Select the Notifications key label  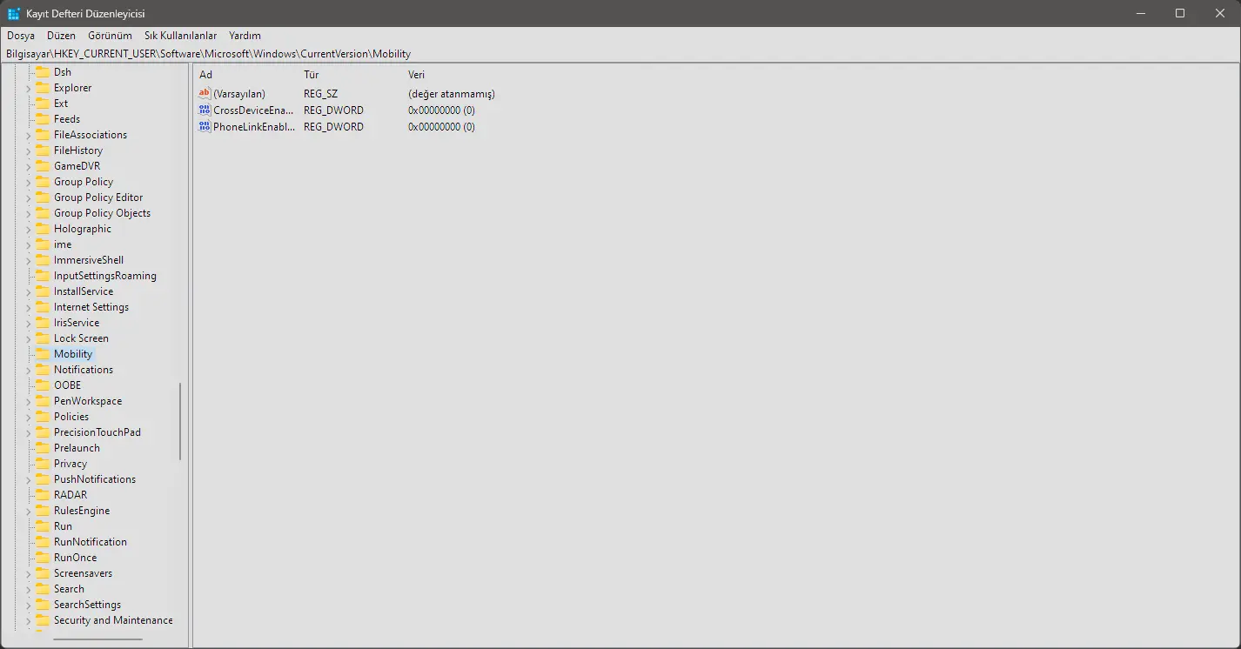coord(84,370)
